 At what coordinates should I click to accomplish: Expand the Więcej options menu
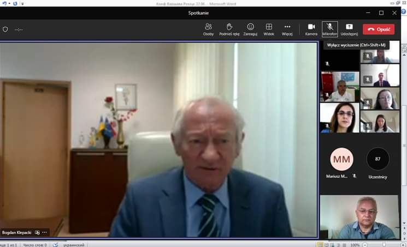tap(287, 29)
